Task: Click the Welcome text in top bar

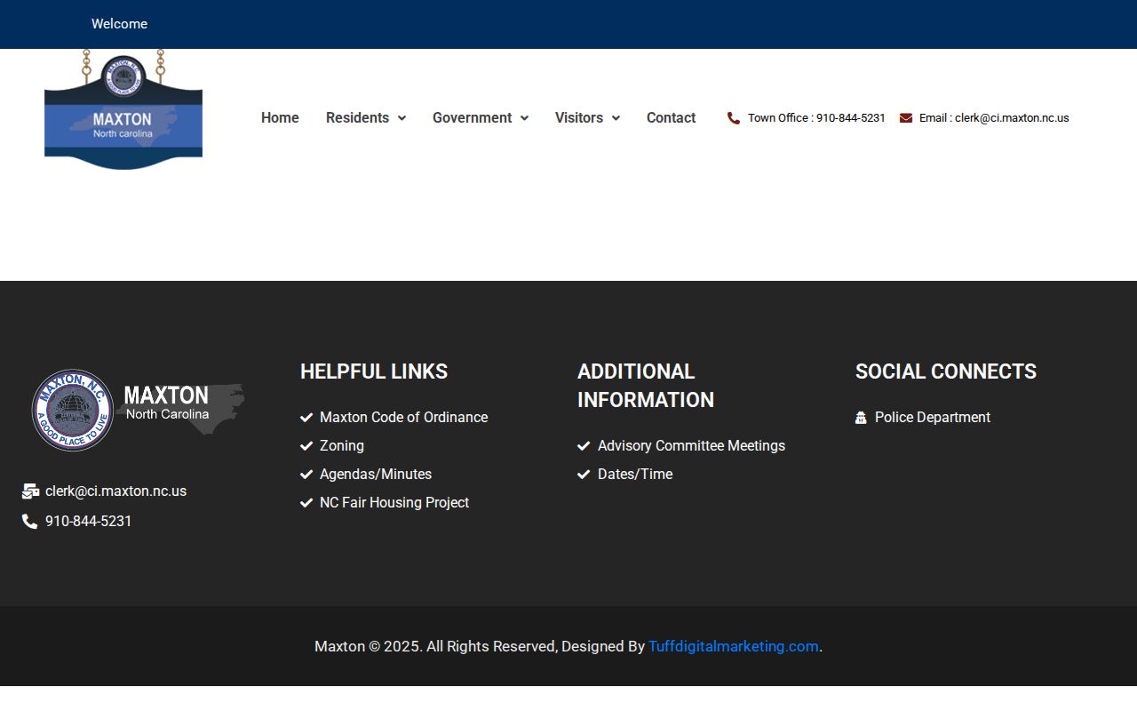Action: (119, 24)
